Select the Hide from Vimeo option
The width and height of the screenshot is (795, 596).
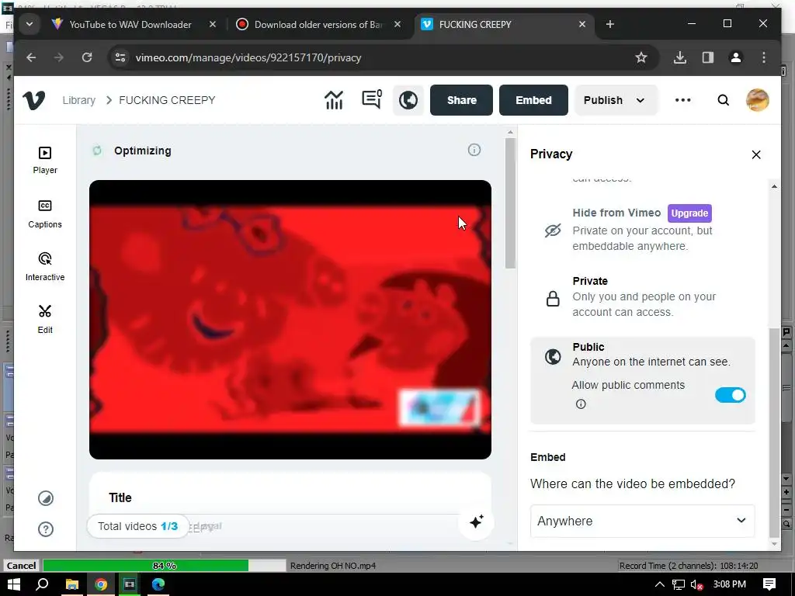click(x=642, y=229)
